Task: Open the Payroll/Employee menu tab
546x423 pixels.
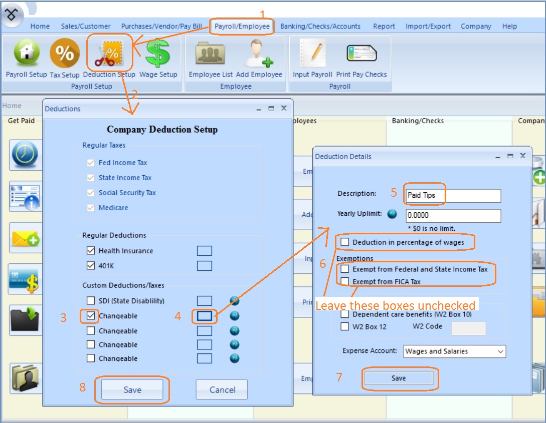Action: (242, 27)
